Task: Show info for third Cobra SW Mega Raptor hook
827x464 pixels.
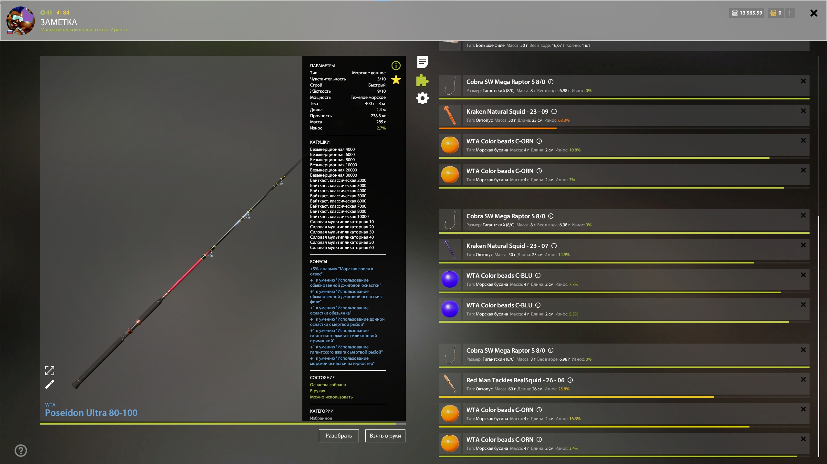Action: 551,351
